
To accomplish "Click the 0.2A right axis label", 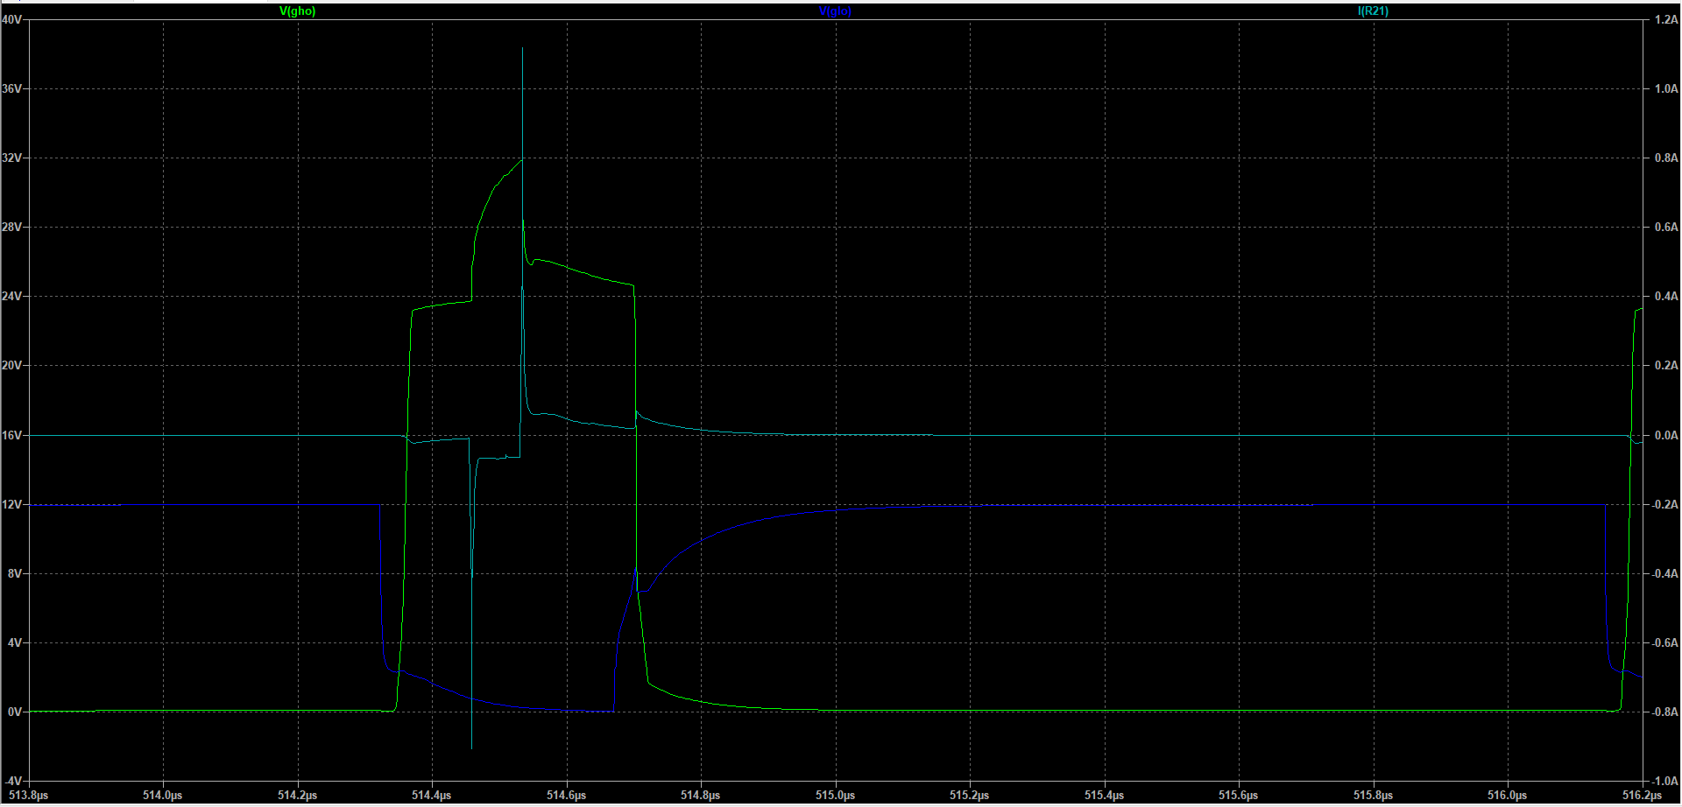I will pos(1666,365).
